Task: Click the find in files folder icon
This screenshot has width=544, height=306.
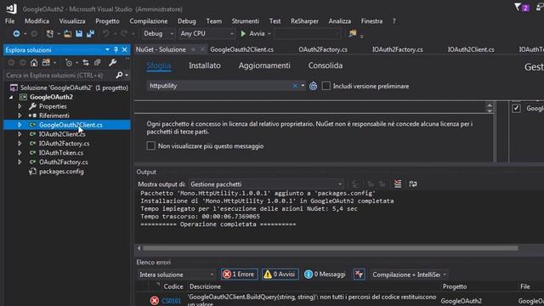Action: coord(353,33)
